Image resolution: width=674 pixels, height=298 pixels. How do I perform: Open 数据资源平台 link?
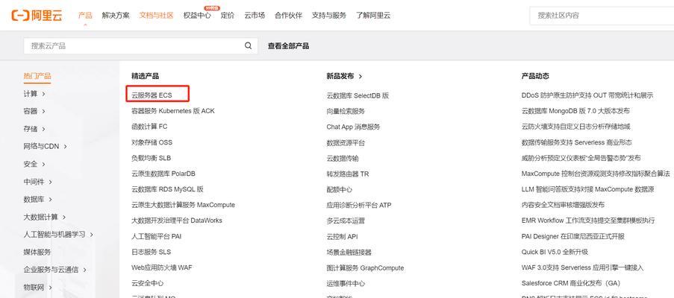pos(346,143)
